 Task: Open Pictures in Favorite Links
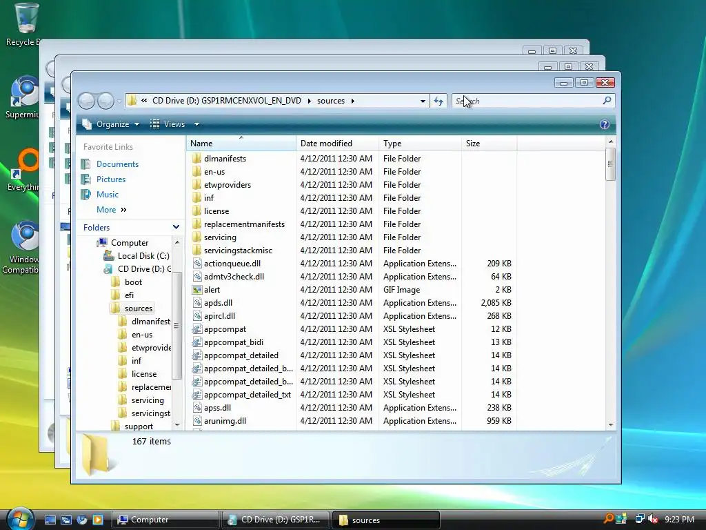pyautogui.click(x=111, y=179)
